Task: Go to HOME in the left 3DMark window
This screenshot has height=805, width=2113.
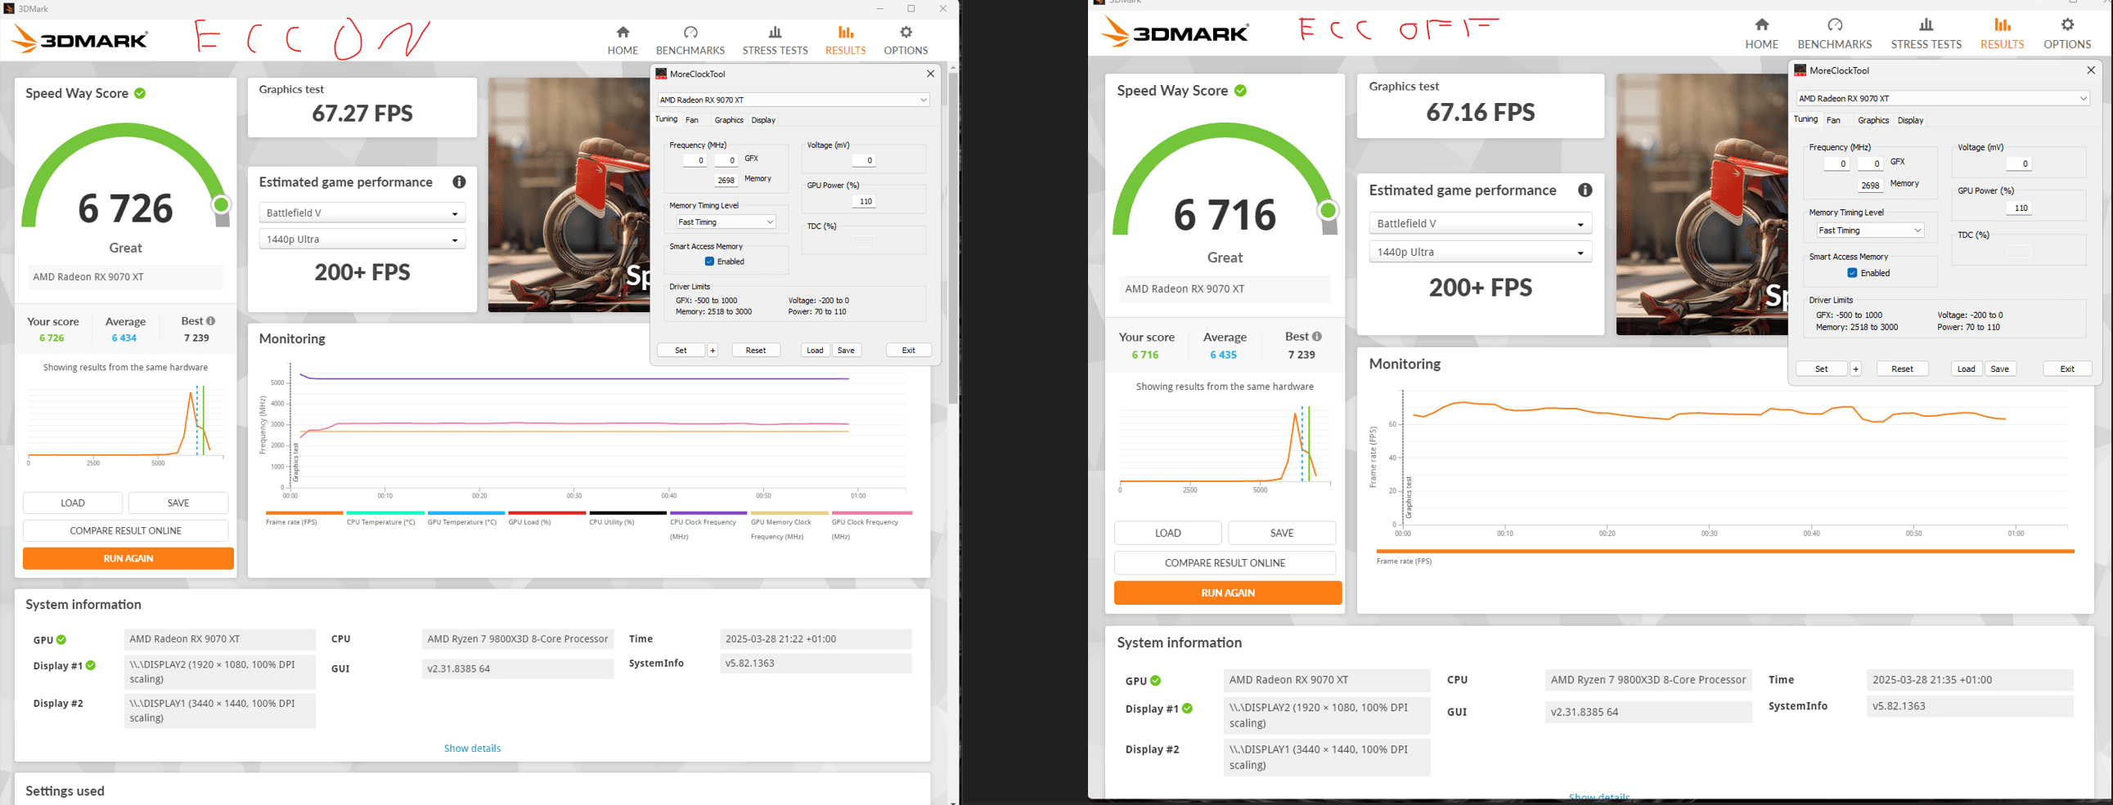Action: tap(623, 40)
